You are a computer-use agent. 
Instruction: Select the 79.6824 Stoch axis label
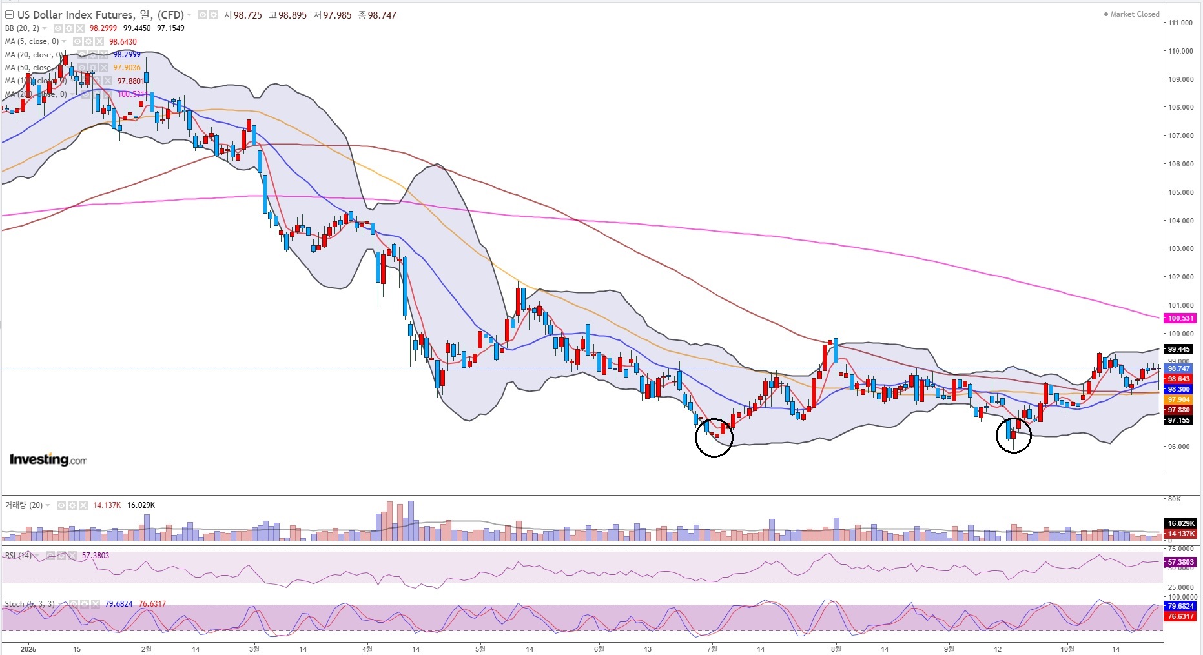(1180, 606)
